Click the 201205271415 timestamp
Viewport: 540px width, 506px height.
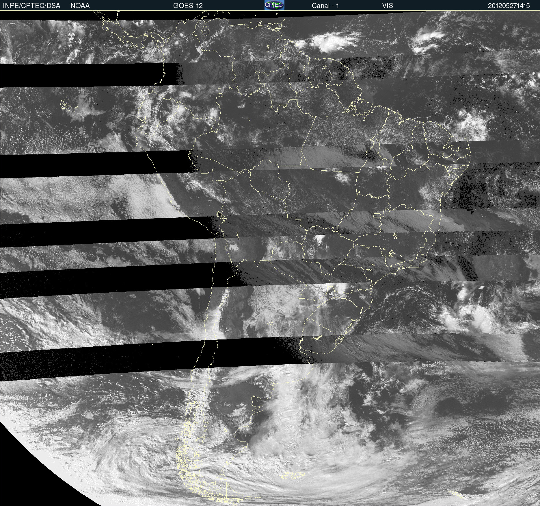click(x=509, y=6)
